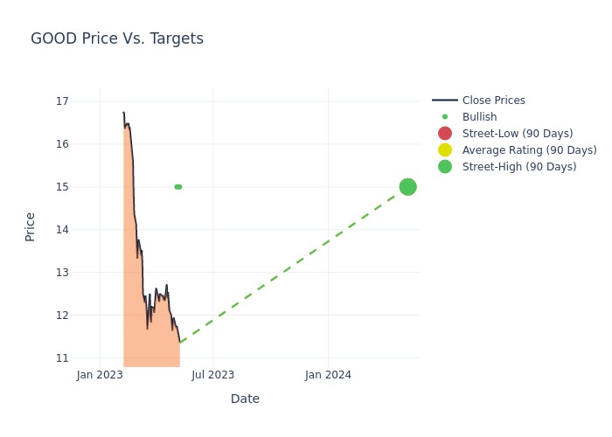Click the "Jul 2023" x-axis tick label

coord(213,375)
